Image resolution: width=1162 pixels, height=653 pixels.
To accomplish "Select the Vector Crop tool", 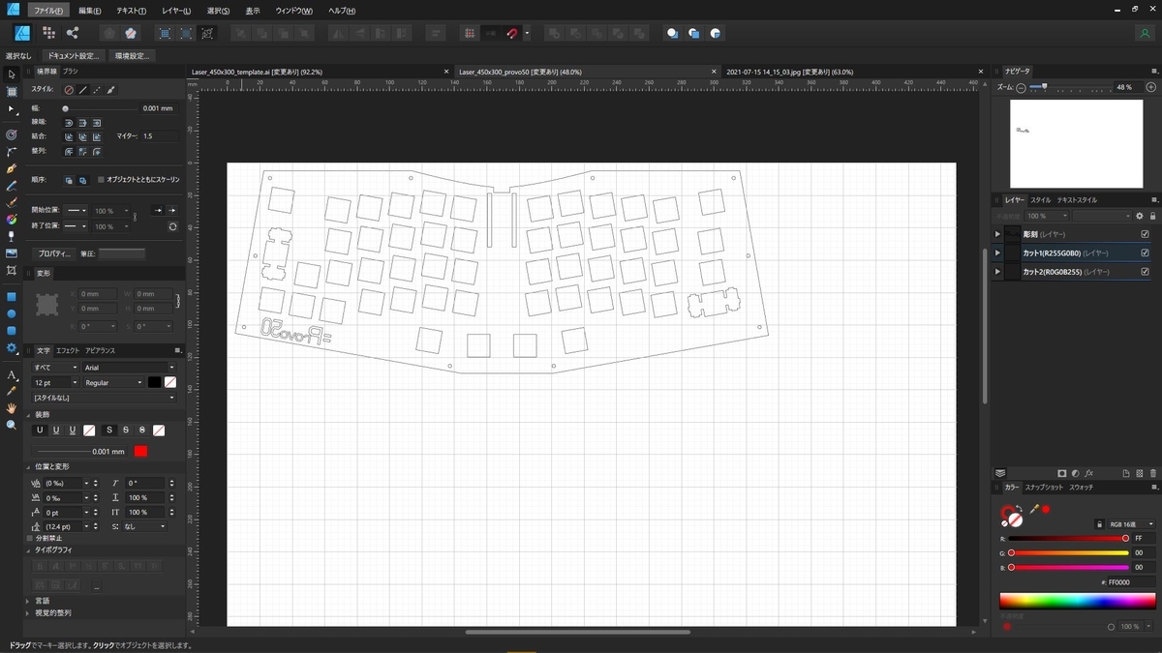I will [12, 270].
